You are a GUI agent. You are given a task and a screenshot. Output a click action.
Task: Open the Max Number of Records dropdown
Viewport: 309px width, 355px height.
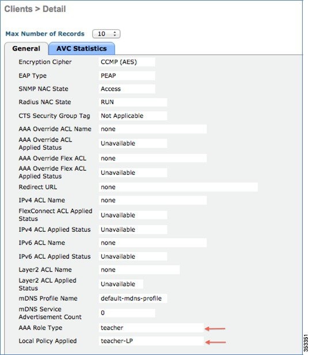coord(106,34)
